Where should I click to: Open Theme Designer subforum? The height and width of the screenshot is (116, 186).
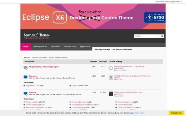pos(124,102)
